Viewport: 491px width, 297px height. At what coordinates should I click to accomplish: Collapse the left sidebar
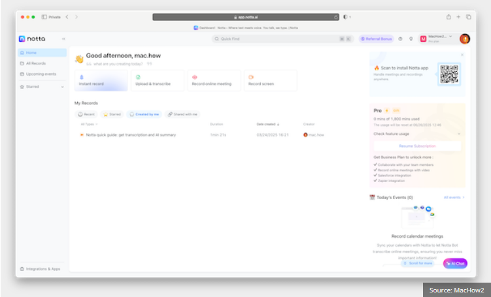[63, 39]
